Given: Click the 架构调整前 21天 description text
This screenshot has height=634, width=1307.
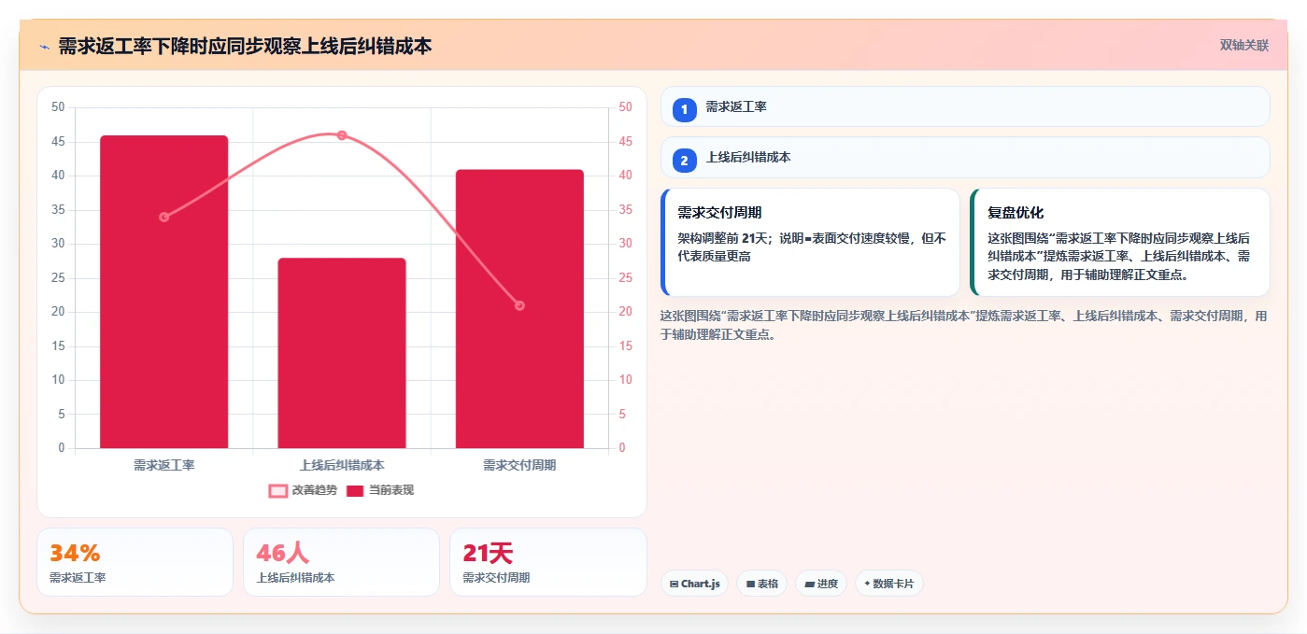Looking at the screenshot, I should (x=812, y=247).
